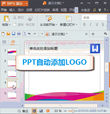Switch to outline view pane tab
110x114 pixels.
[x=4, y=42]
